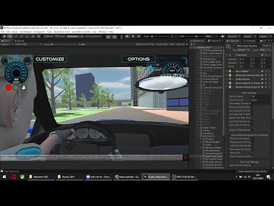Click the green round icon in game HUD
Image resolution: width=274 pixels, height=206 pixels.
click(16, 88)
